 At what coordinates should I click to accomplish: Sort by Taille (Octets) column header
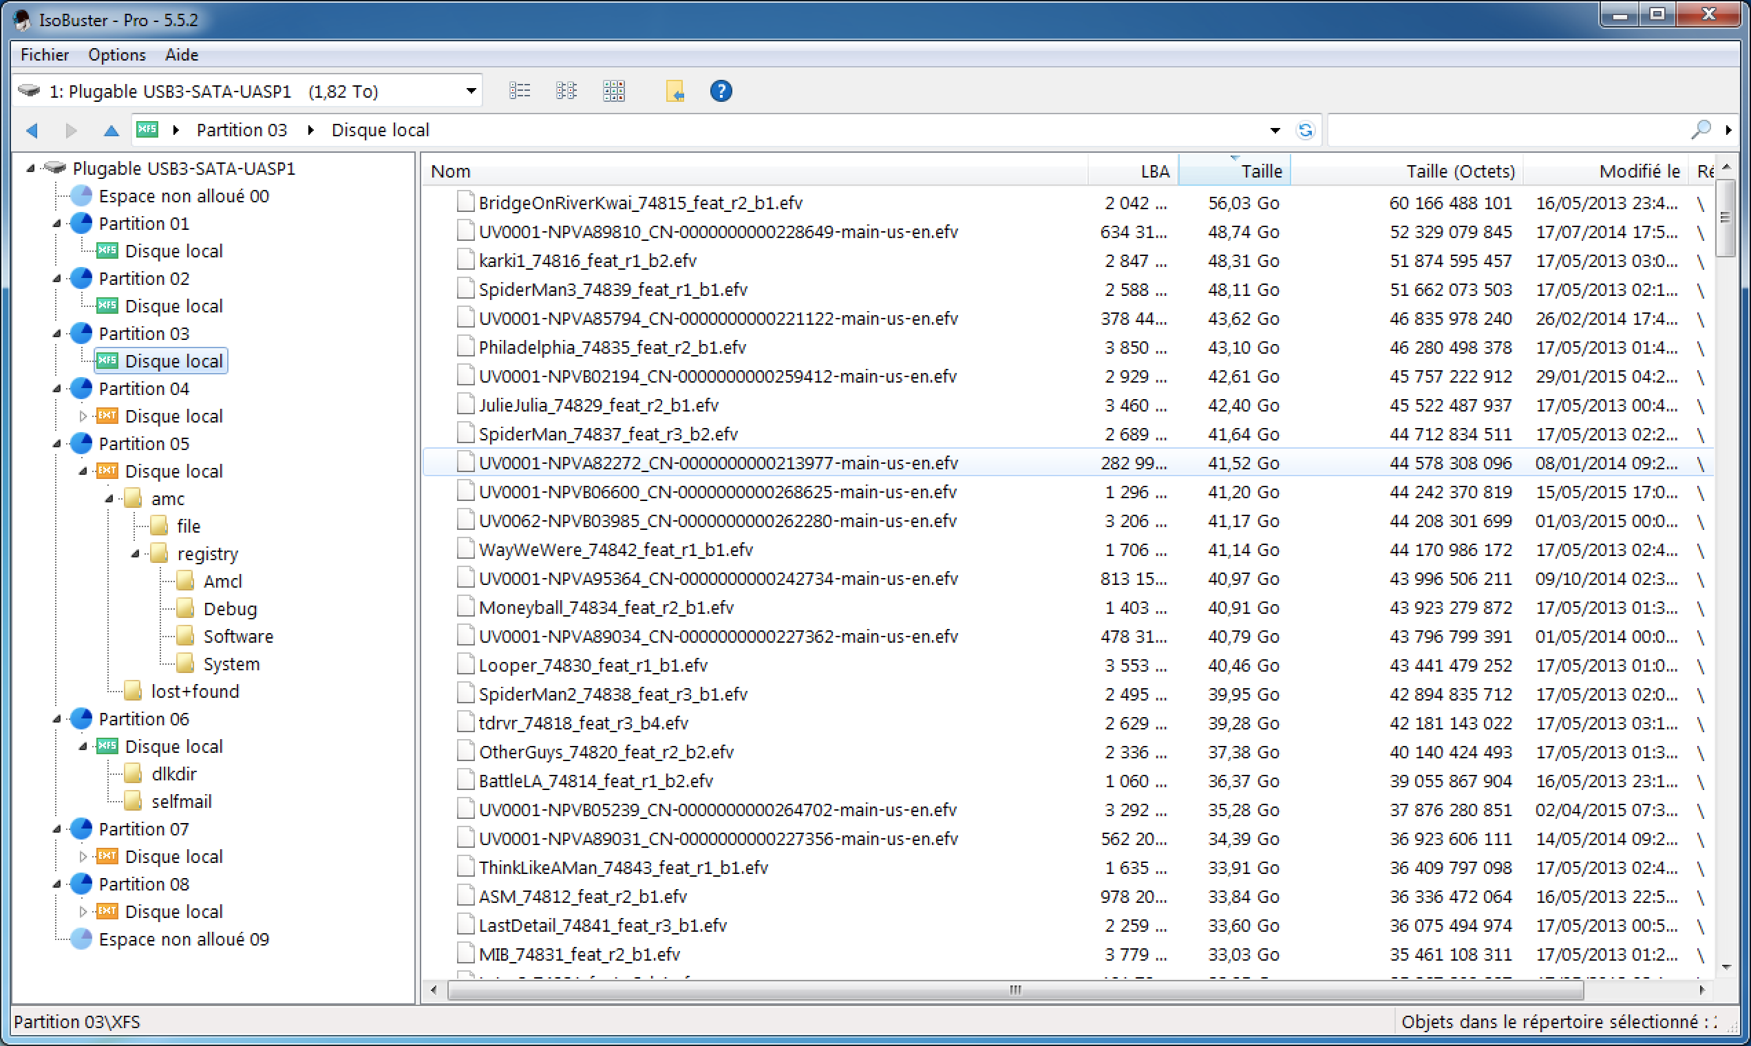point(1459,171)
